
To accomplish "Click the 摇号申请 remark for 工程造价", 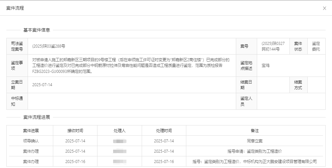I will pyautogui.click(x=254, y=151).
